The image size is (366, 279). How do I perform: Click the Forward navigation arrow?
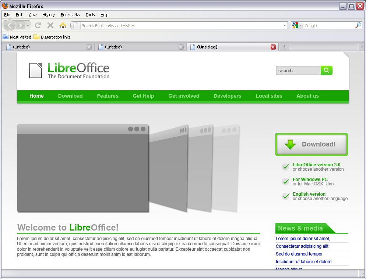pos(21,25)
